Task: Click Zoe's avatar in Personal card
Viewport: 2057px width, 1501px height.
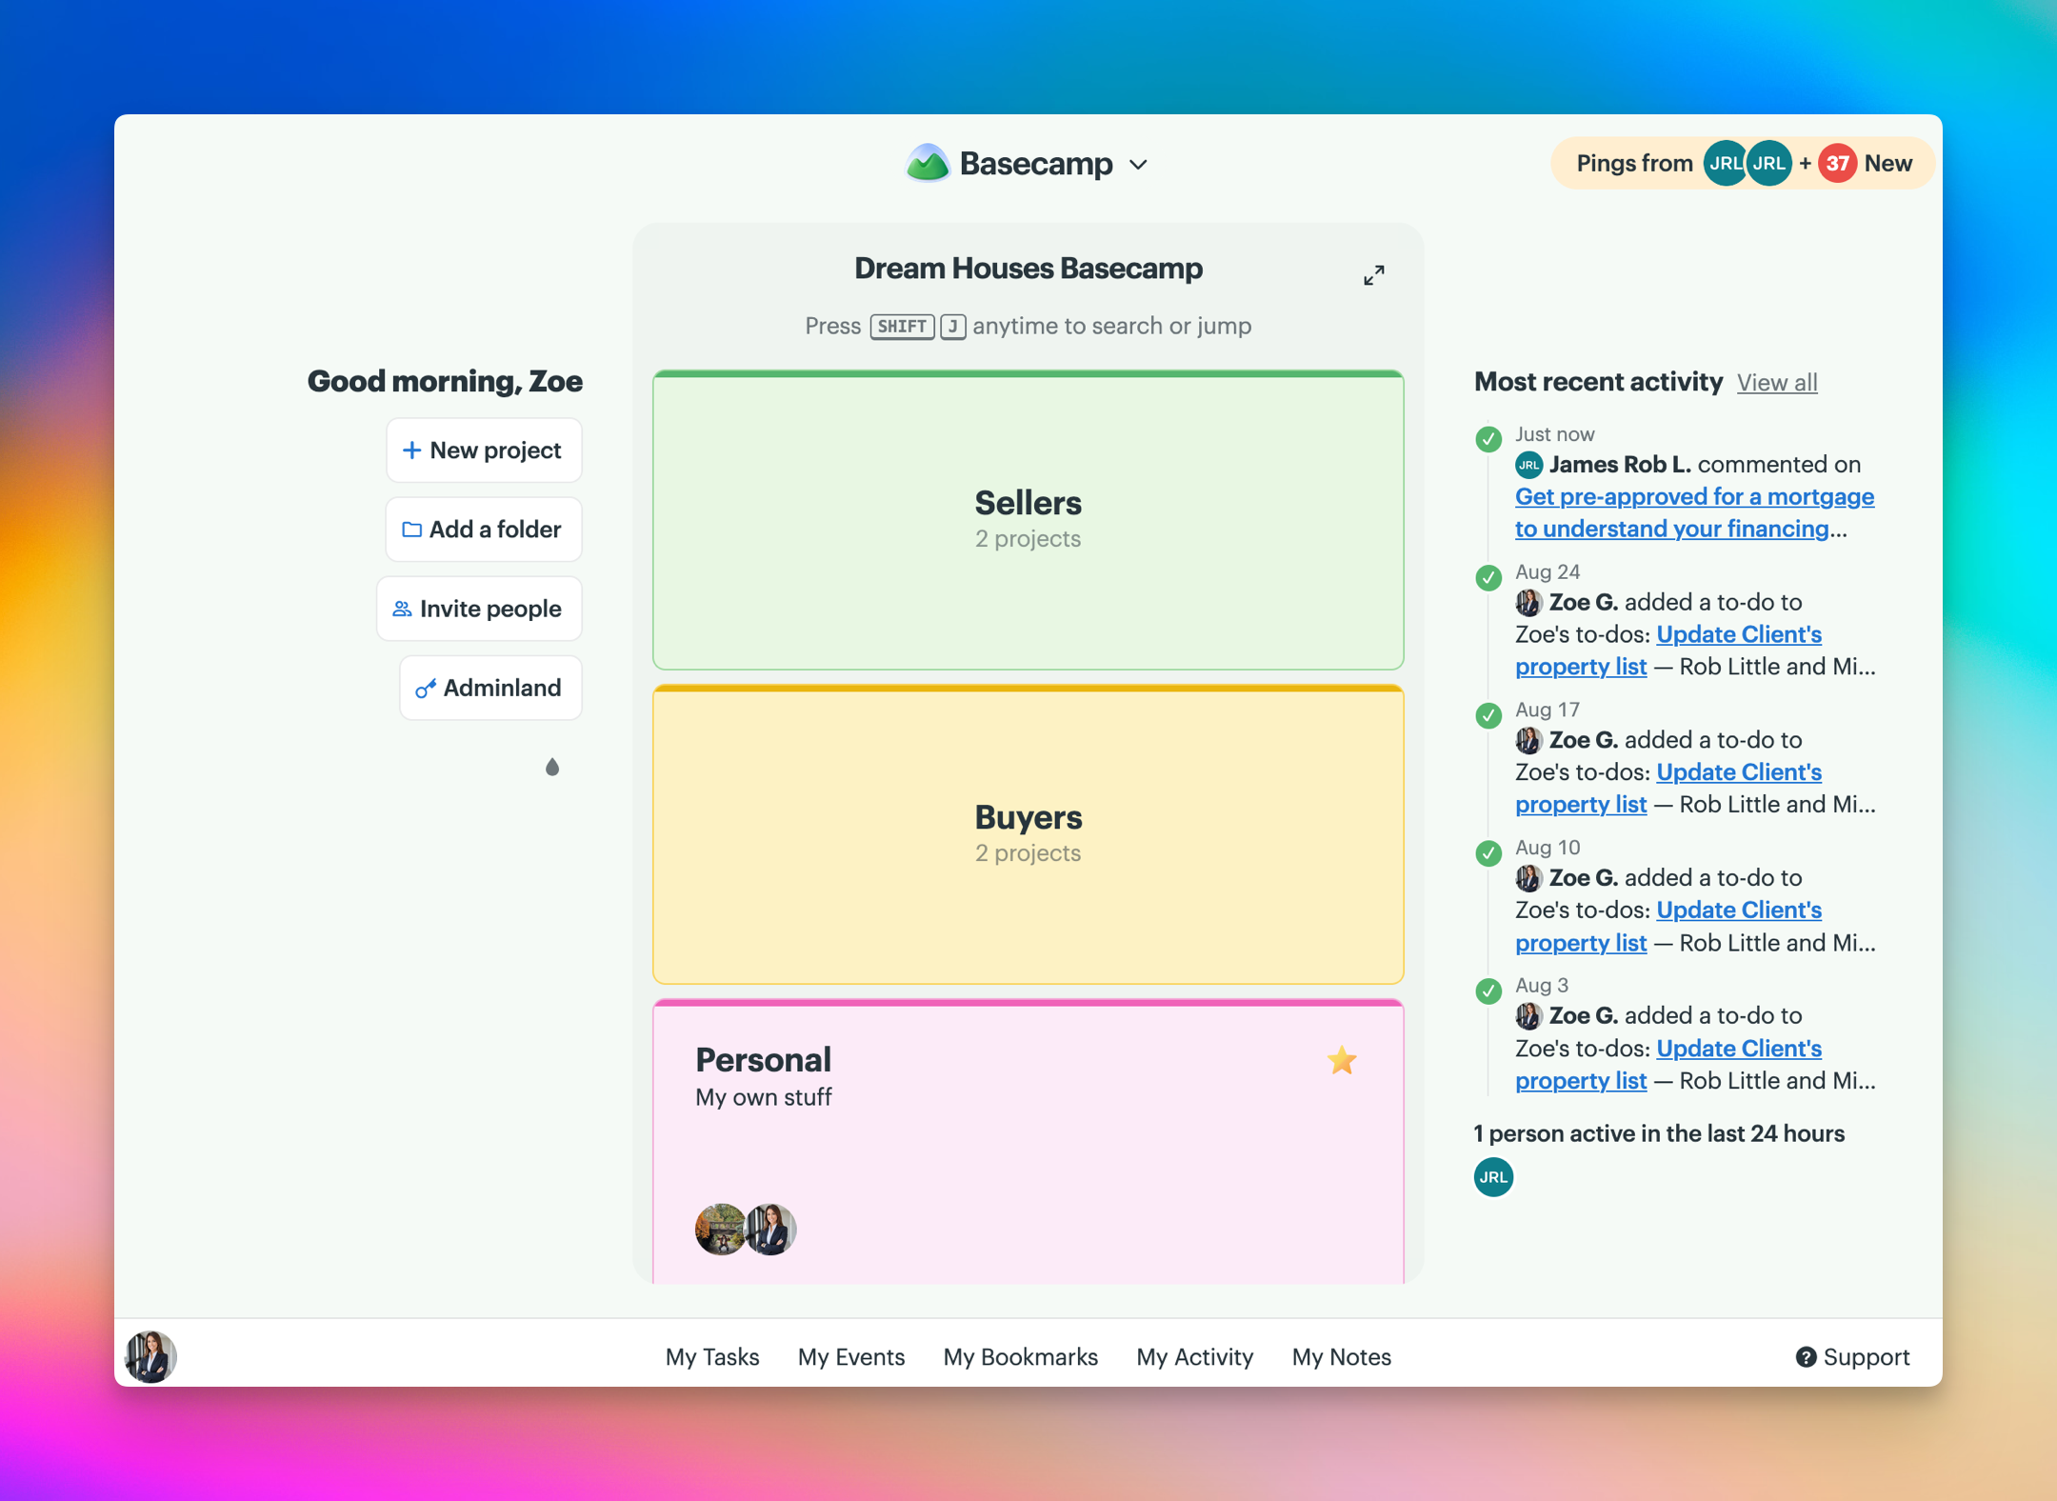Action: coord(770,1229)
